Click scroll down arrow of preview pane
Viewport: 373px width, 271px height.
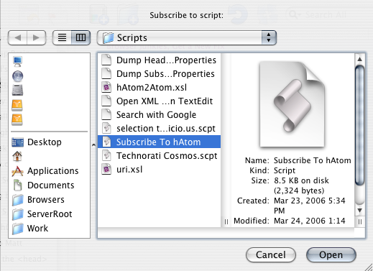click(359, 211)
